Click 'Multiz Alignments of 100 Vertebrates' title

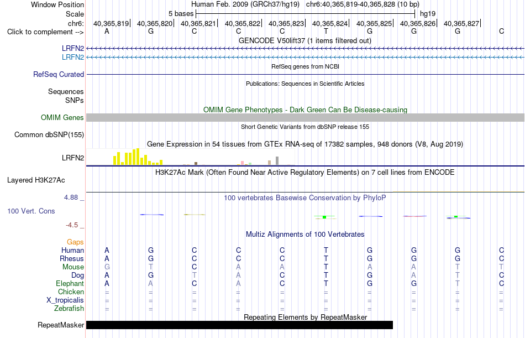(x=305, y=234)
